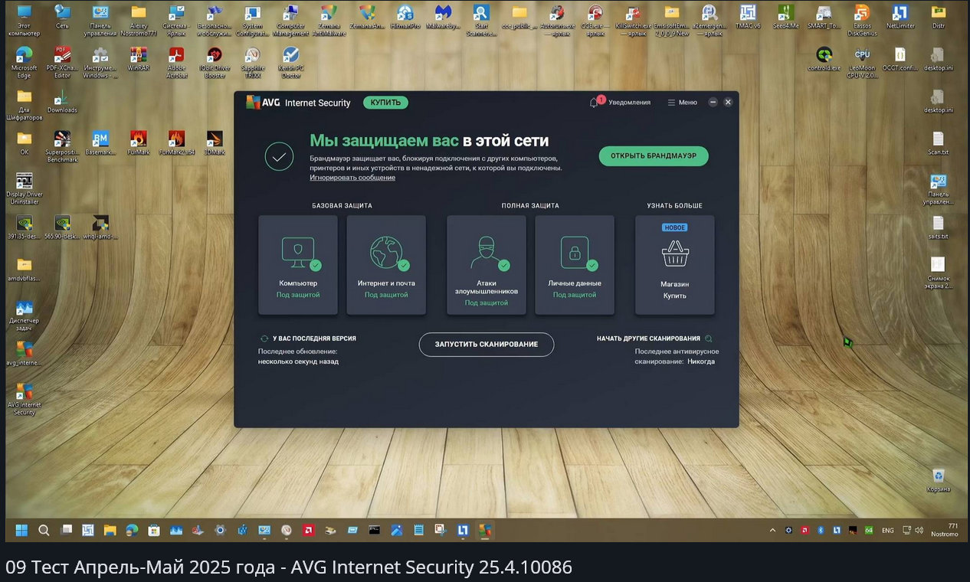Switch input language via ENG indicator
This screenshot has height=582, width=970.
pyautogui.click(x=888, y=530)
